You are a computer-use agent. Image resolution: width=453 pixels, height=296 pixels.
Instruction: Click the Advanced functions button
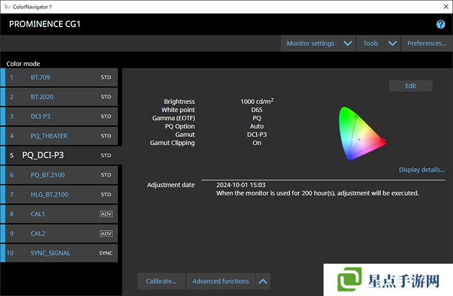(221, 281)
